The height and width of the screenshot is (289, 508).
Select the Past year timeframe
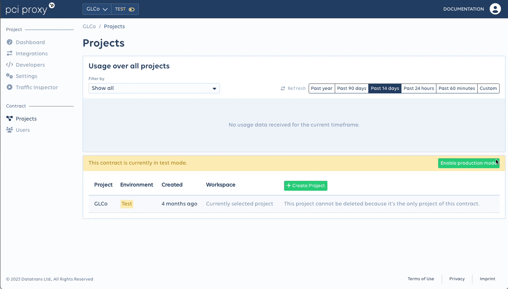pyautogui.click(x=322, y=88)
